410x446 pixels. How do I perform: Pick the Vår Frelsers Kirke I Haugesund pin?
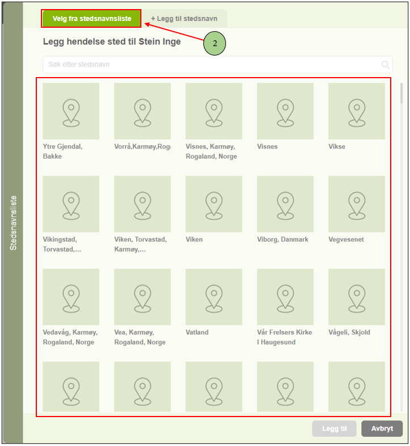(x=285, y=297)
